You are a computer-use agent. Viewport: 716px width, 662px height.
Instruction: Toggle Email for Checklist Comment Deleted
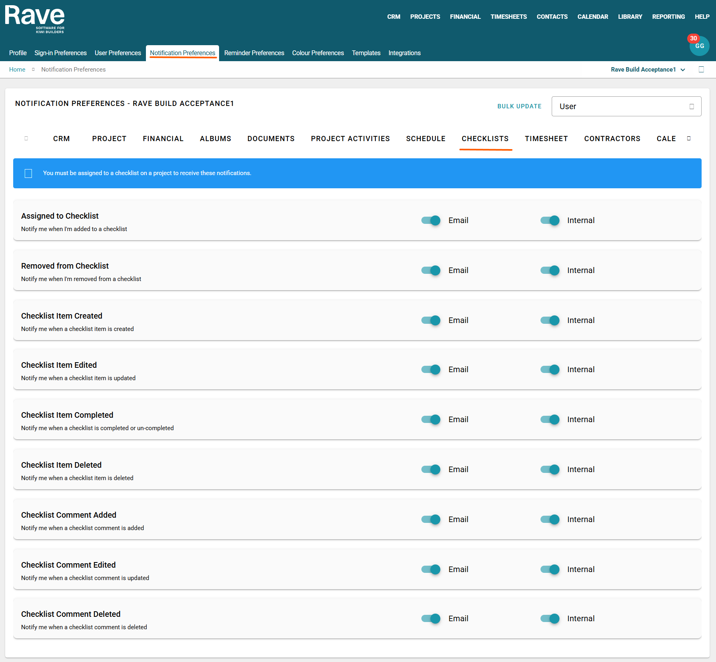coord(431,618)
